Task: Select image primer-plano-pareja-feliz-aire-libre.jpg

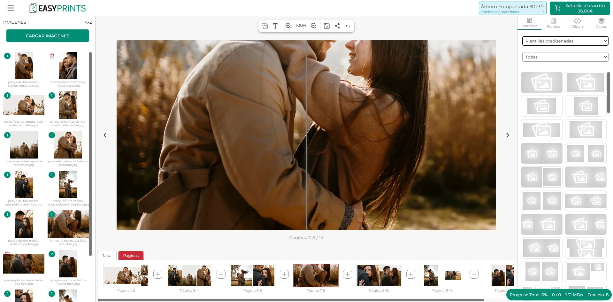Action: tap(68, 224)
